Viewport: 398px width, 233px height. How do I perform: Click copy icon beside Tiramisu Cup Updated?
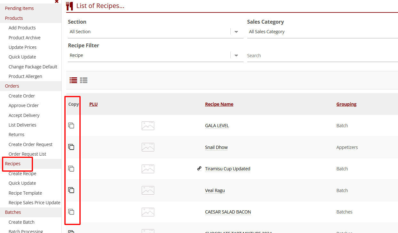pos(71,169)
